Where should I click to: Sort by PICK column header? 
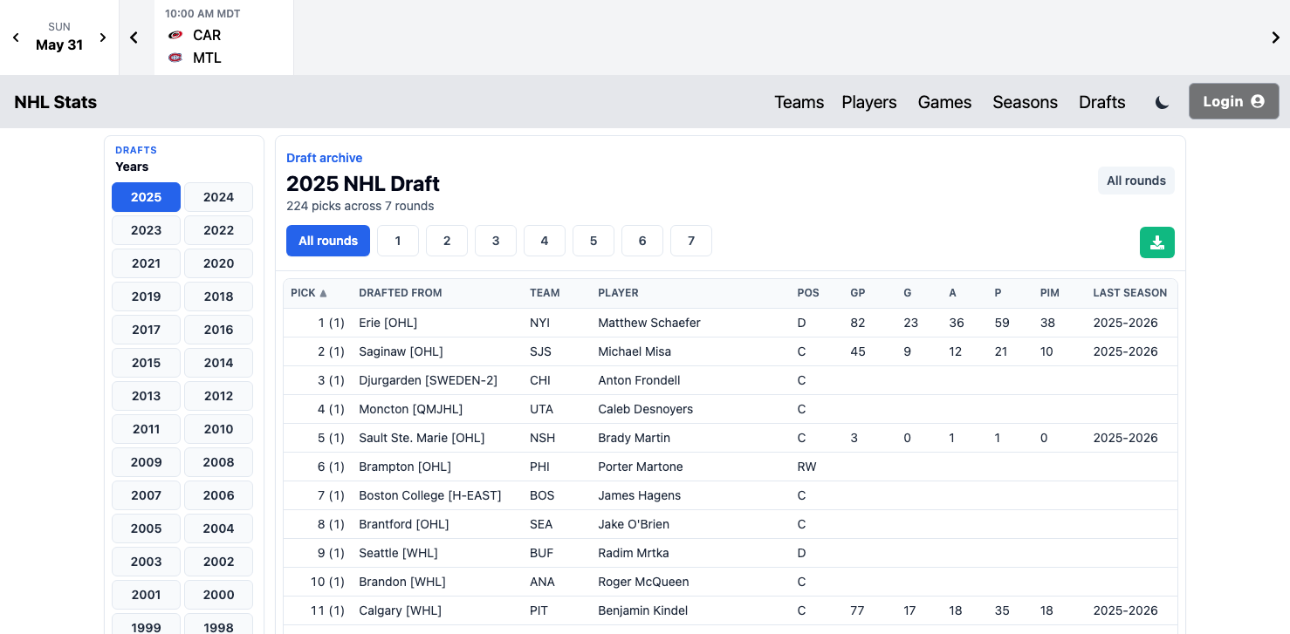309,293
